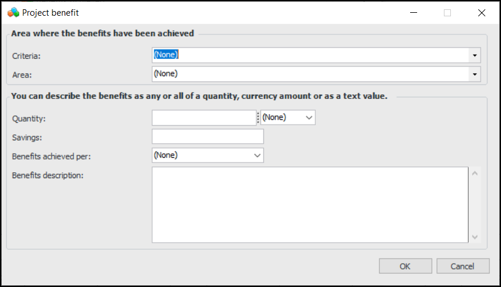Viewport: 501px width, 287px height.
Task: Click the description scrollbar down arrow
Action: (475, 236)
